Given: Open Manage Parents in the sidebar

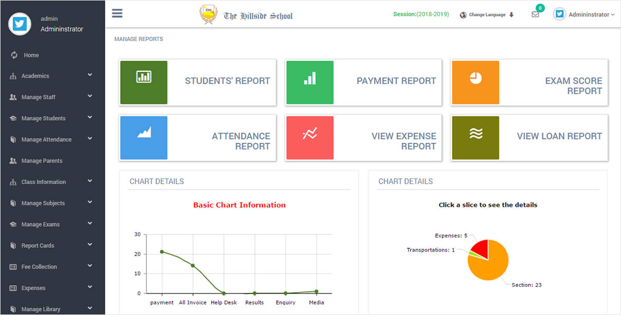Looking at the screenshot, I should [x=42, y=161].
